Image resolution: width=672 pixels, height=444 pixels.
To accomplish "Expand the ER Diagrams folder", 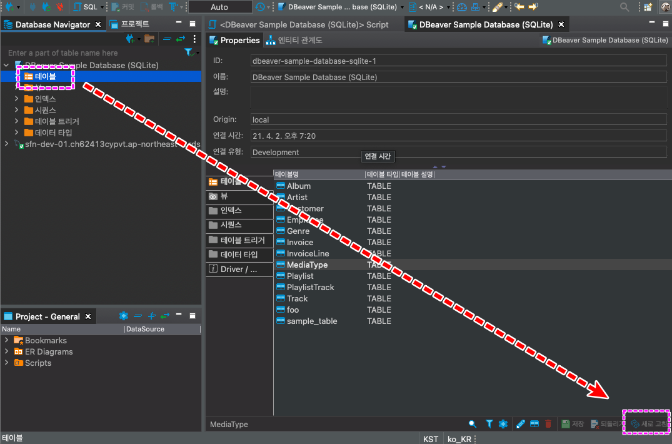I will [6, 351].
